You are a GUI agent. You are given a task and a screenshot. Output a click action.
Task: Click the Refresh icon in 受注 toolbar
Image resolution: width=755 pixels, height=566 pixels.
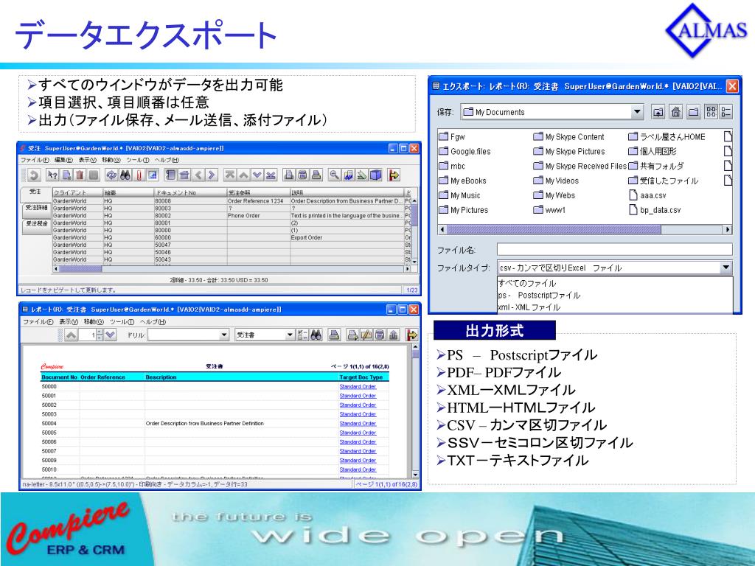[x=111, y=175]
